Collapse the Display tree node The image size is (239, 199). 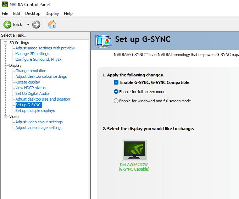(x=5, y=65)
